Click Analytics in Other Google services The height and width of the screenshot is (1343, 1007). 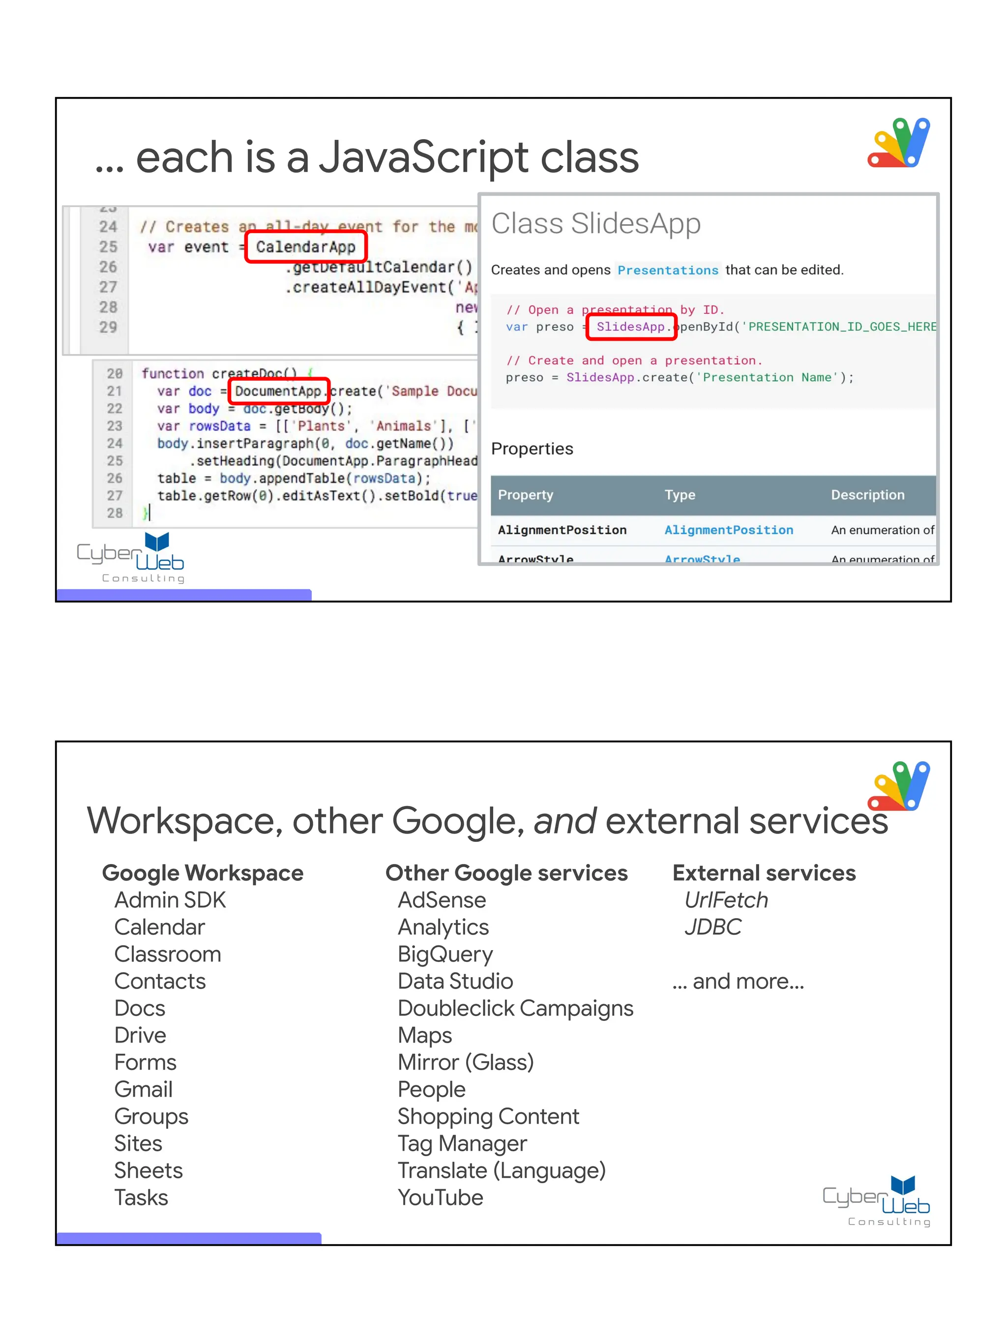[x=444, y=928]
